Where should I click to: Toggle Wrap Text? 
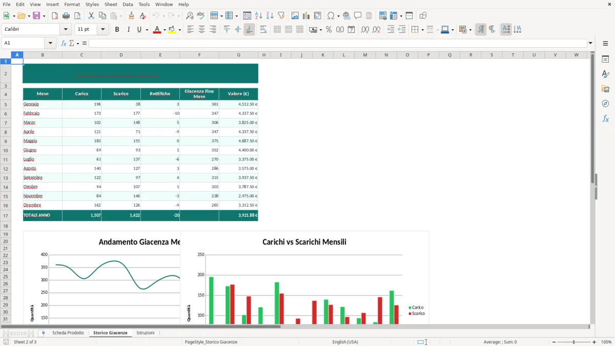pyautogui.click(x=263, y=30)
